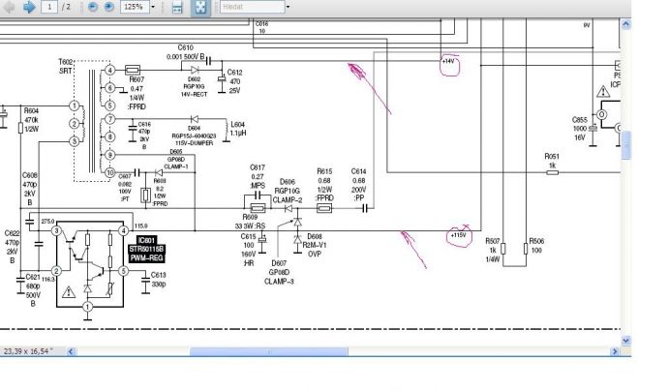Open the zoom percentage dropdown arrow
Screen dimensions: 668x391
tap(153, 7)
